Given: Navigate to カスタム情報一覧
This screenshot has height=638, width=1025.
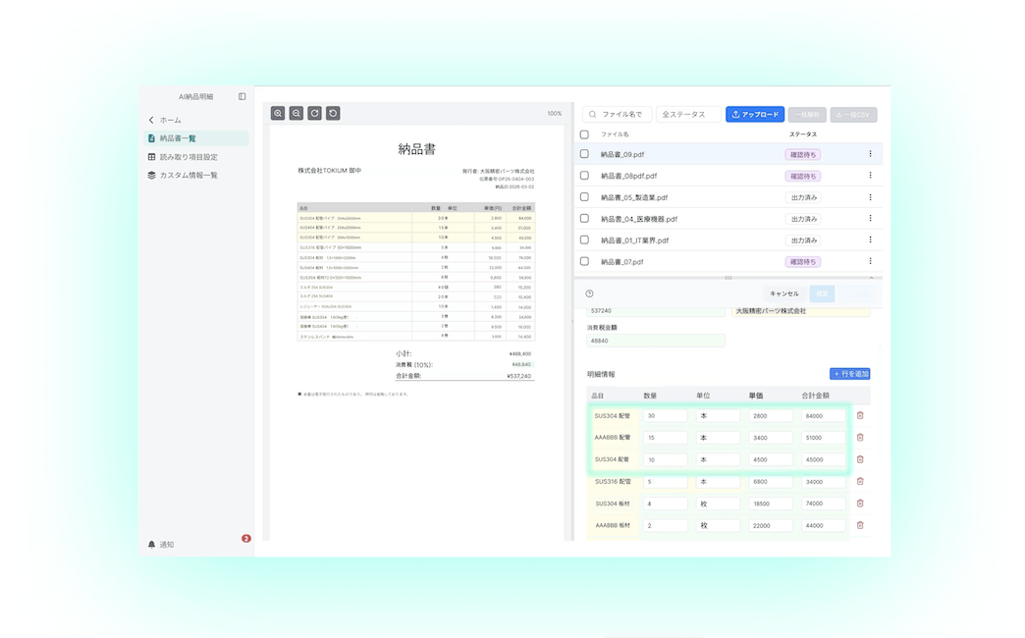Looking at the screenshot, I should click(x=188, y=174).
